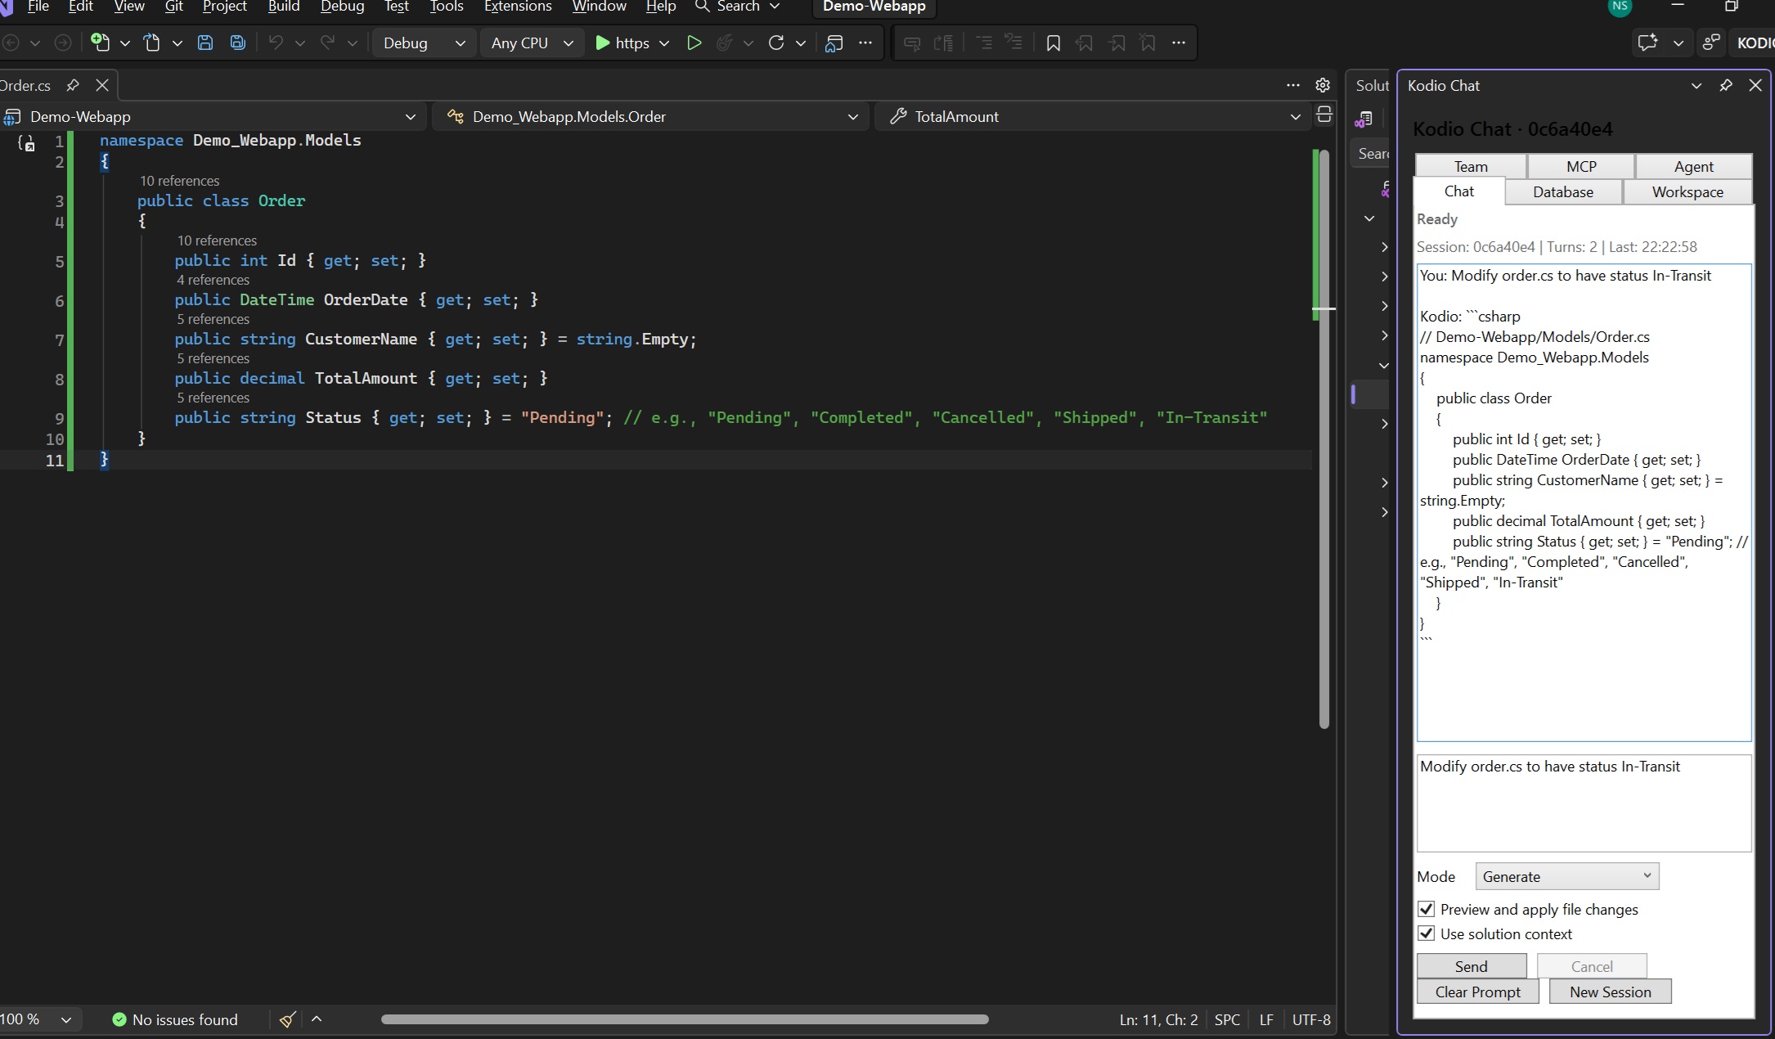The width and height of the screenshot is (1775, 1039).
Task: Click the split editor icon
Action: point(1324,115)
